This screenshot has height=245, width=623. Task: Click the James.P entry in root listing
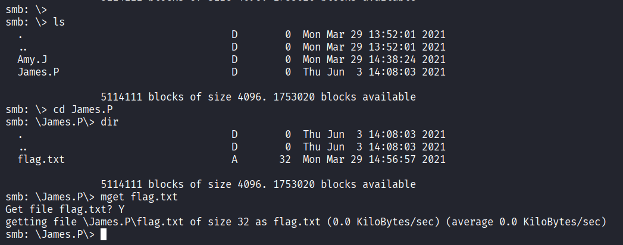click(x=37, y=72)
